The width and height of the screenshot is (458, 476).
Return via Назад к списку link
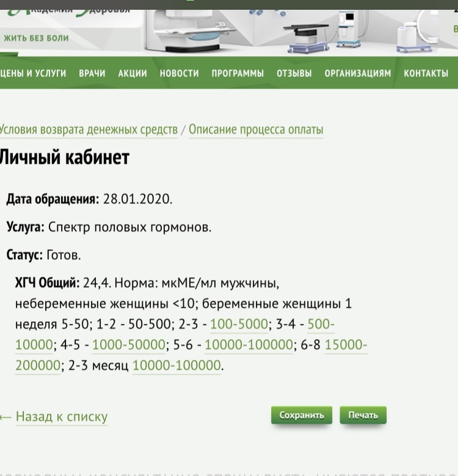[x=61, y=417]
